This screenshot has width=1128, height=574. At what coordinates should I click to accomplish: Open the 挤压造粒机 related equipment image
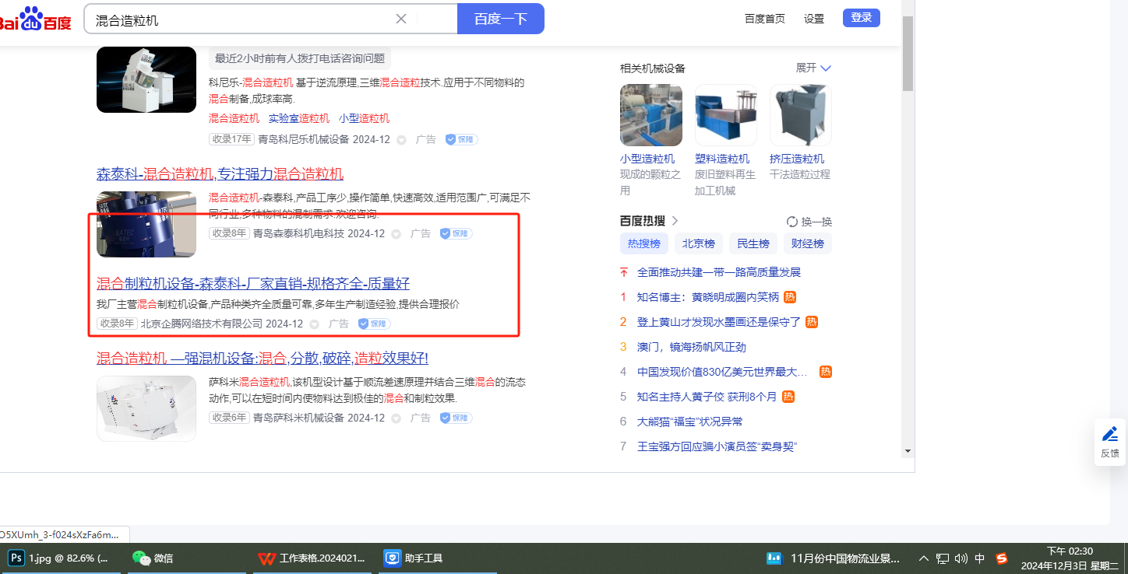coord(801,115)
